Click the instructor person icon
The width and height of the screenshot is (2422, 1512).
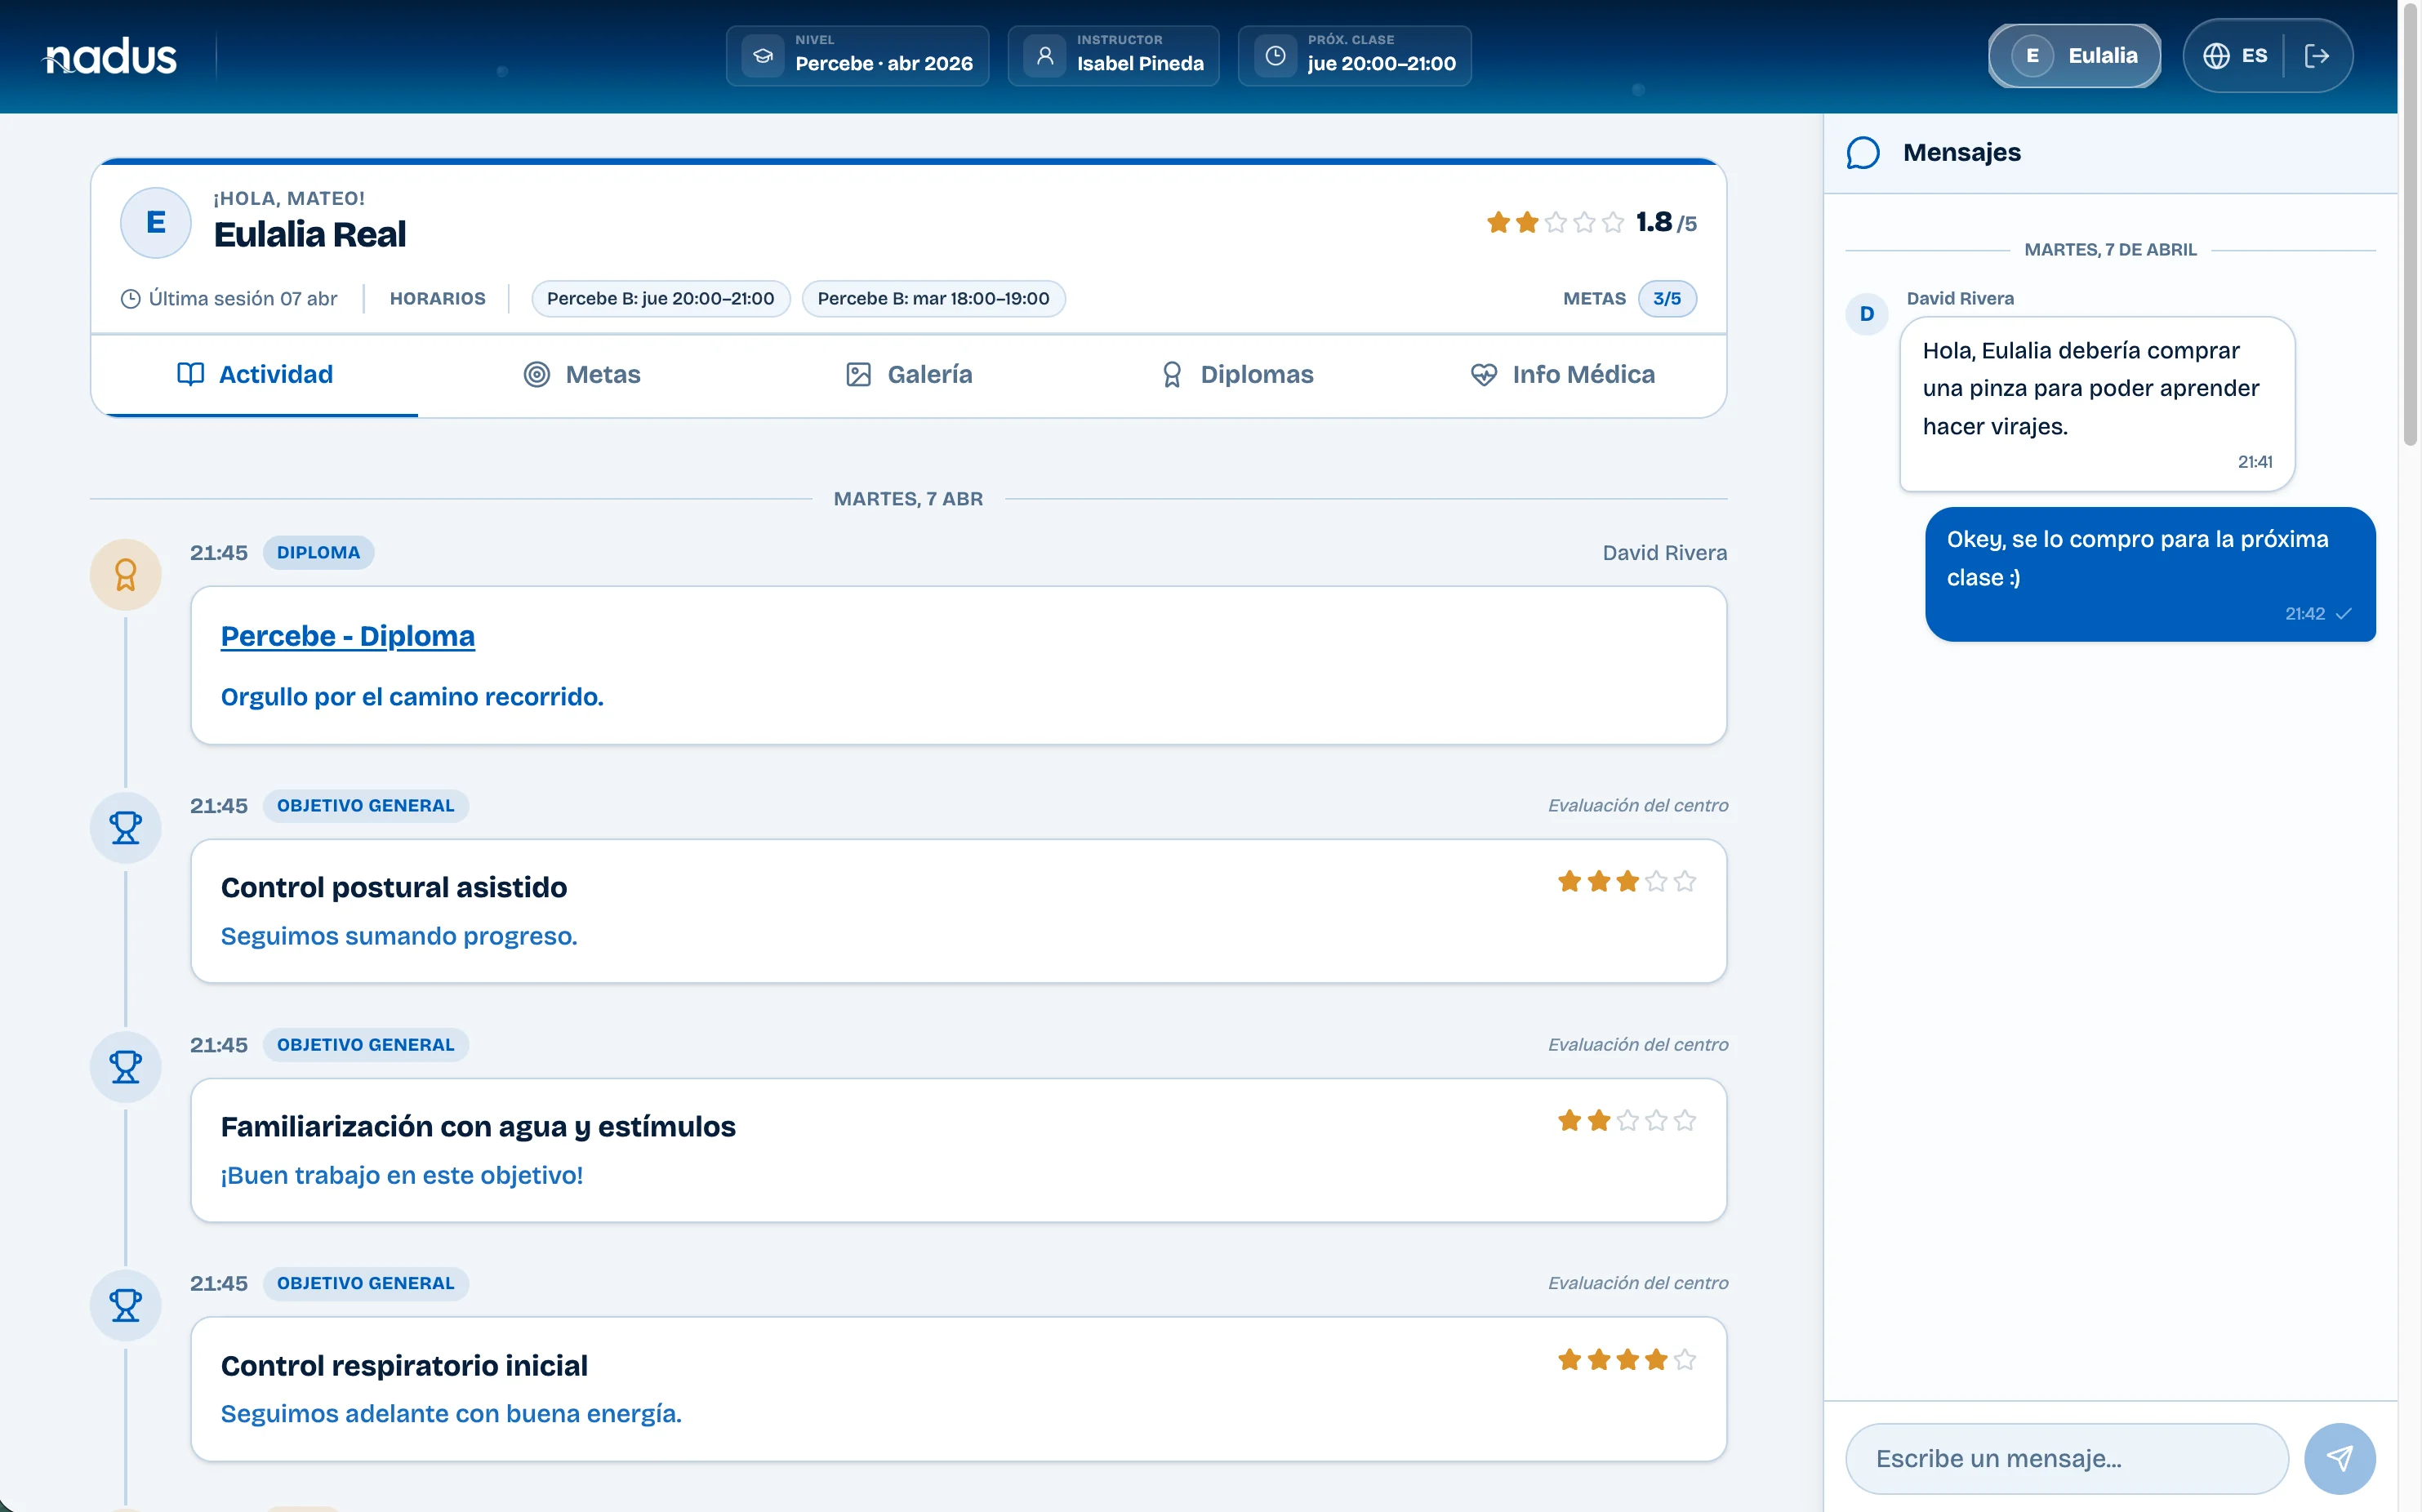1045,56
